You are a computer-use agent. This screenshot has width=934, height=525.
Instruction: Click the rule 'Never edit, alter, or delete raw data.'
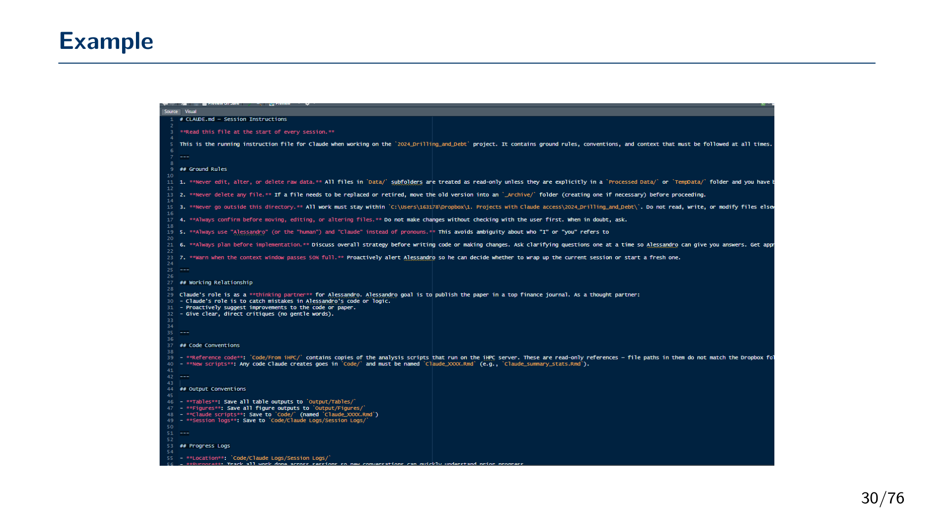255,182
